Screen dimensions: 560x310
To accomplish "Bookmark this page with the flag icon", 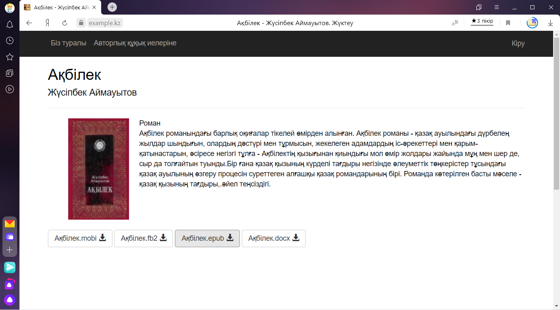I will click(x=508, y=23).
